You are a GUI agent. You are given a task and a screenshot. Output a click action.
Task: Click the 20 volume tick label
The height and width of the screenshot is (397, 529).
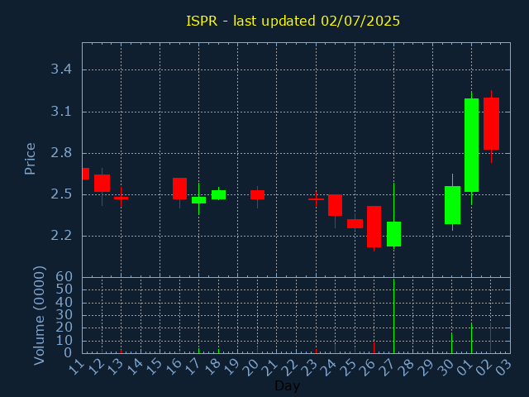point(64,328)
